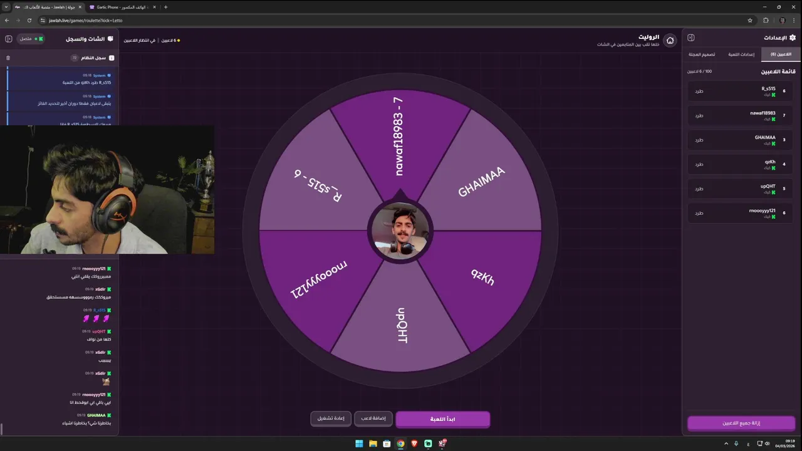Screen dimensions: 802x451
Task: Open File Explorer from the taskbar
Action: (373, 443)
